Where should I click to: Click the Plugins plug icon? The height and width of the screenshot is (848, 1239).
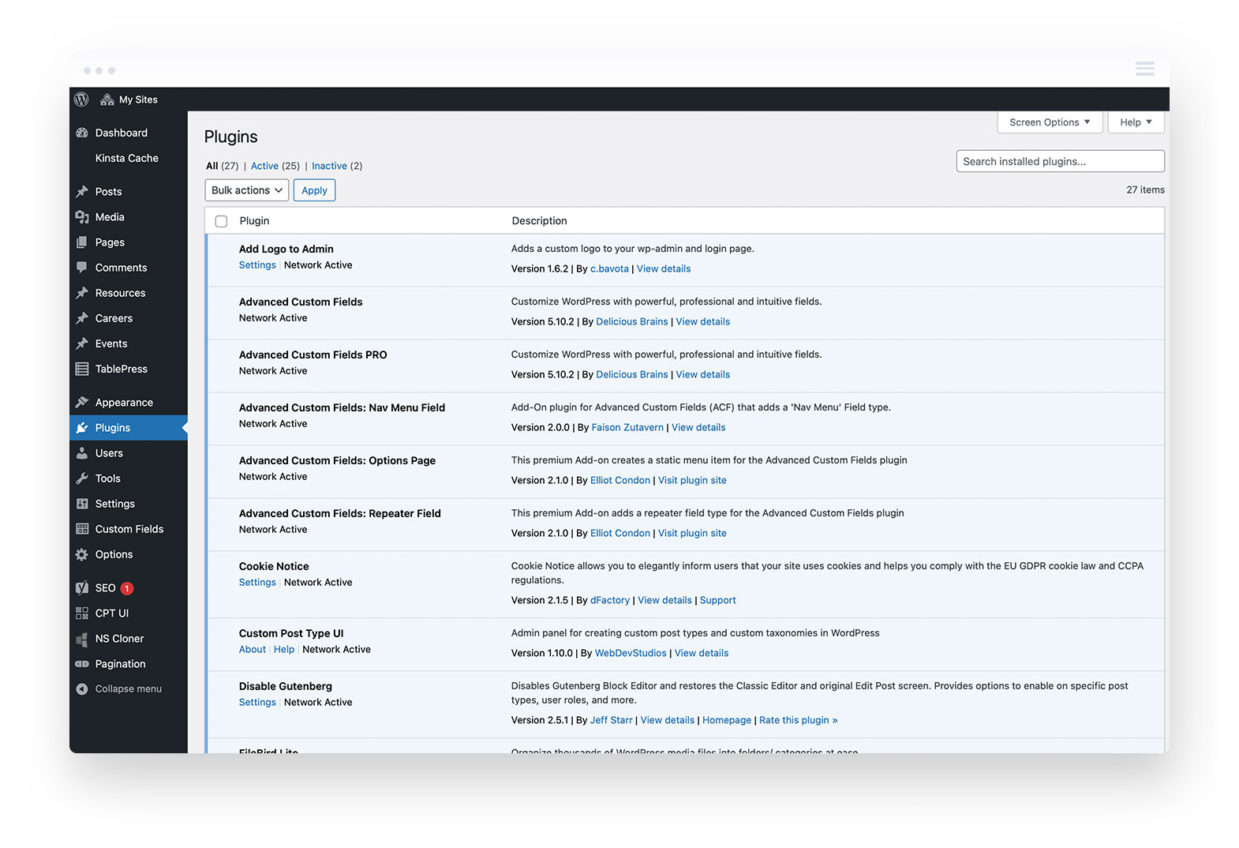point(82,428)
